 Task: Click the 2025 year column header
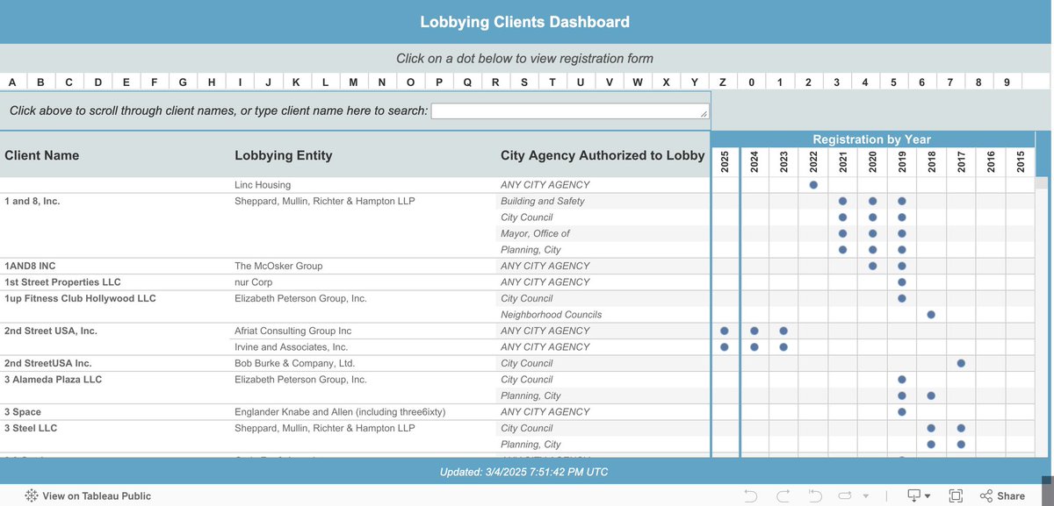725,162
